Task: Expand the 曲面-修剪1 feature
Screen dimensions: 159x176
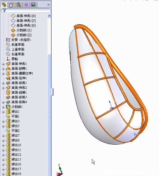Action: (x=3, y=83)
